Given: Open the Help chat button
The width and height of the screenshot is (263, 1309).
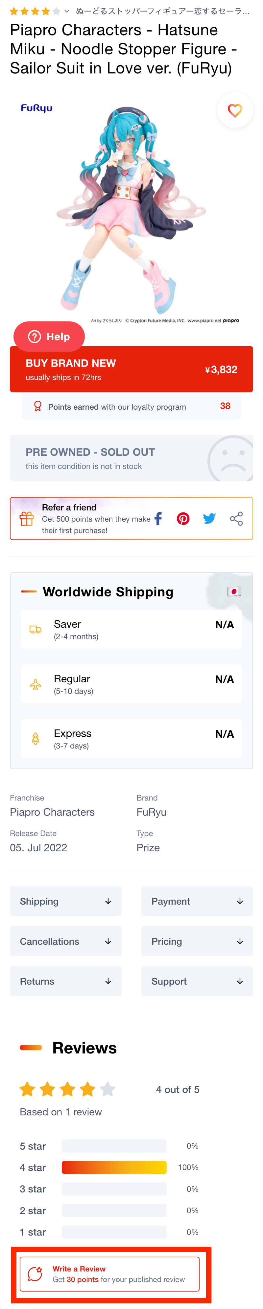Looking at the screenshot, I should point(49,337).
